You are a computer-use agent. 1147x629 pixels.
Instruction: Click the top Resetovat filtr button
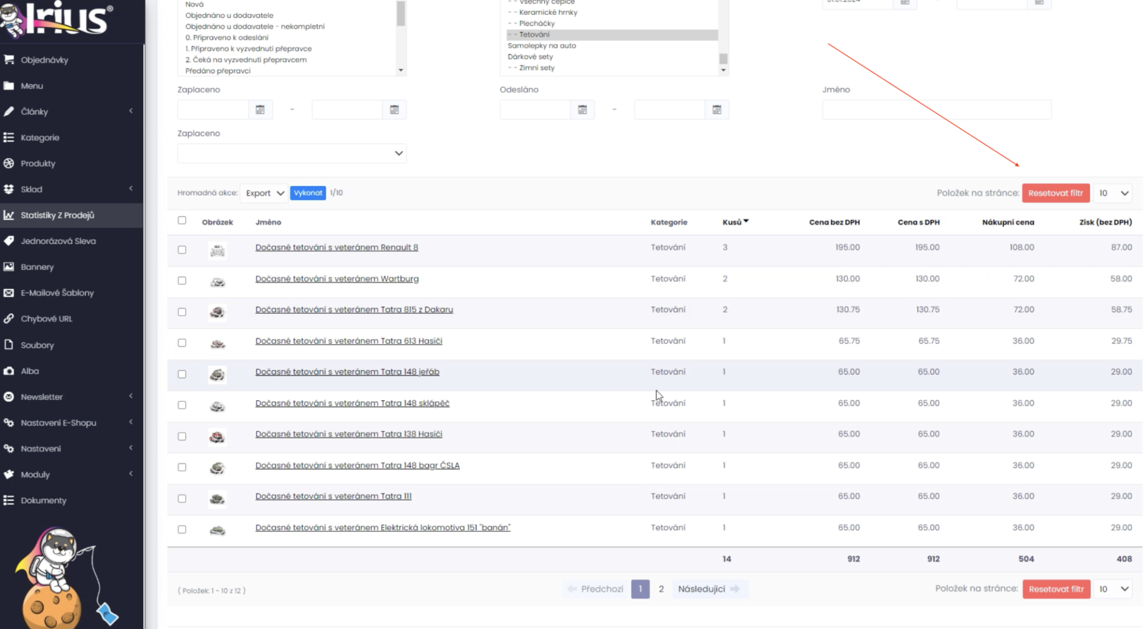[x=1056, y=193]
